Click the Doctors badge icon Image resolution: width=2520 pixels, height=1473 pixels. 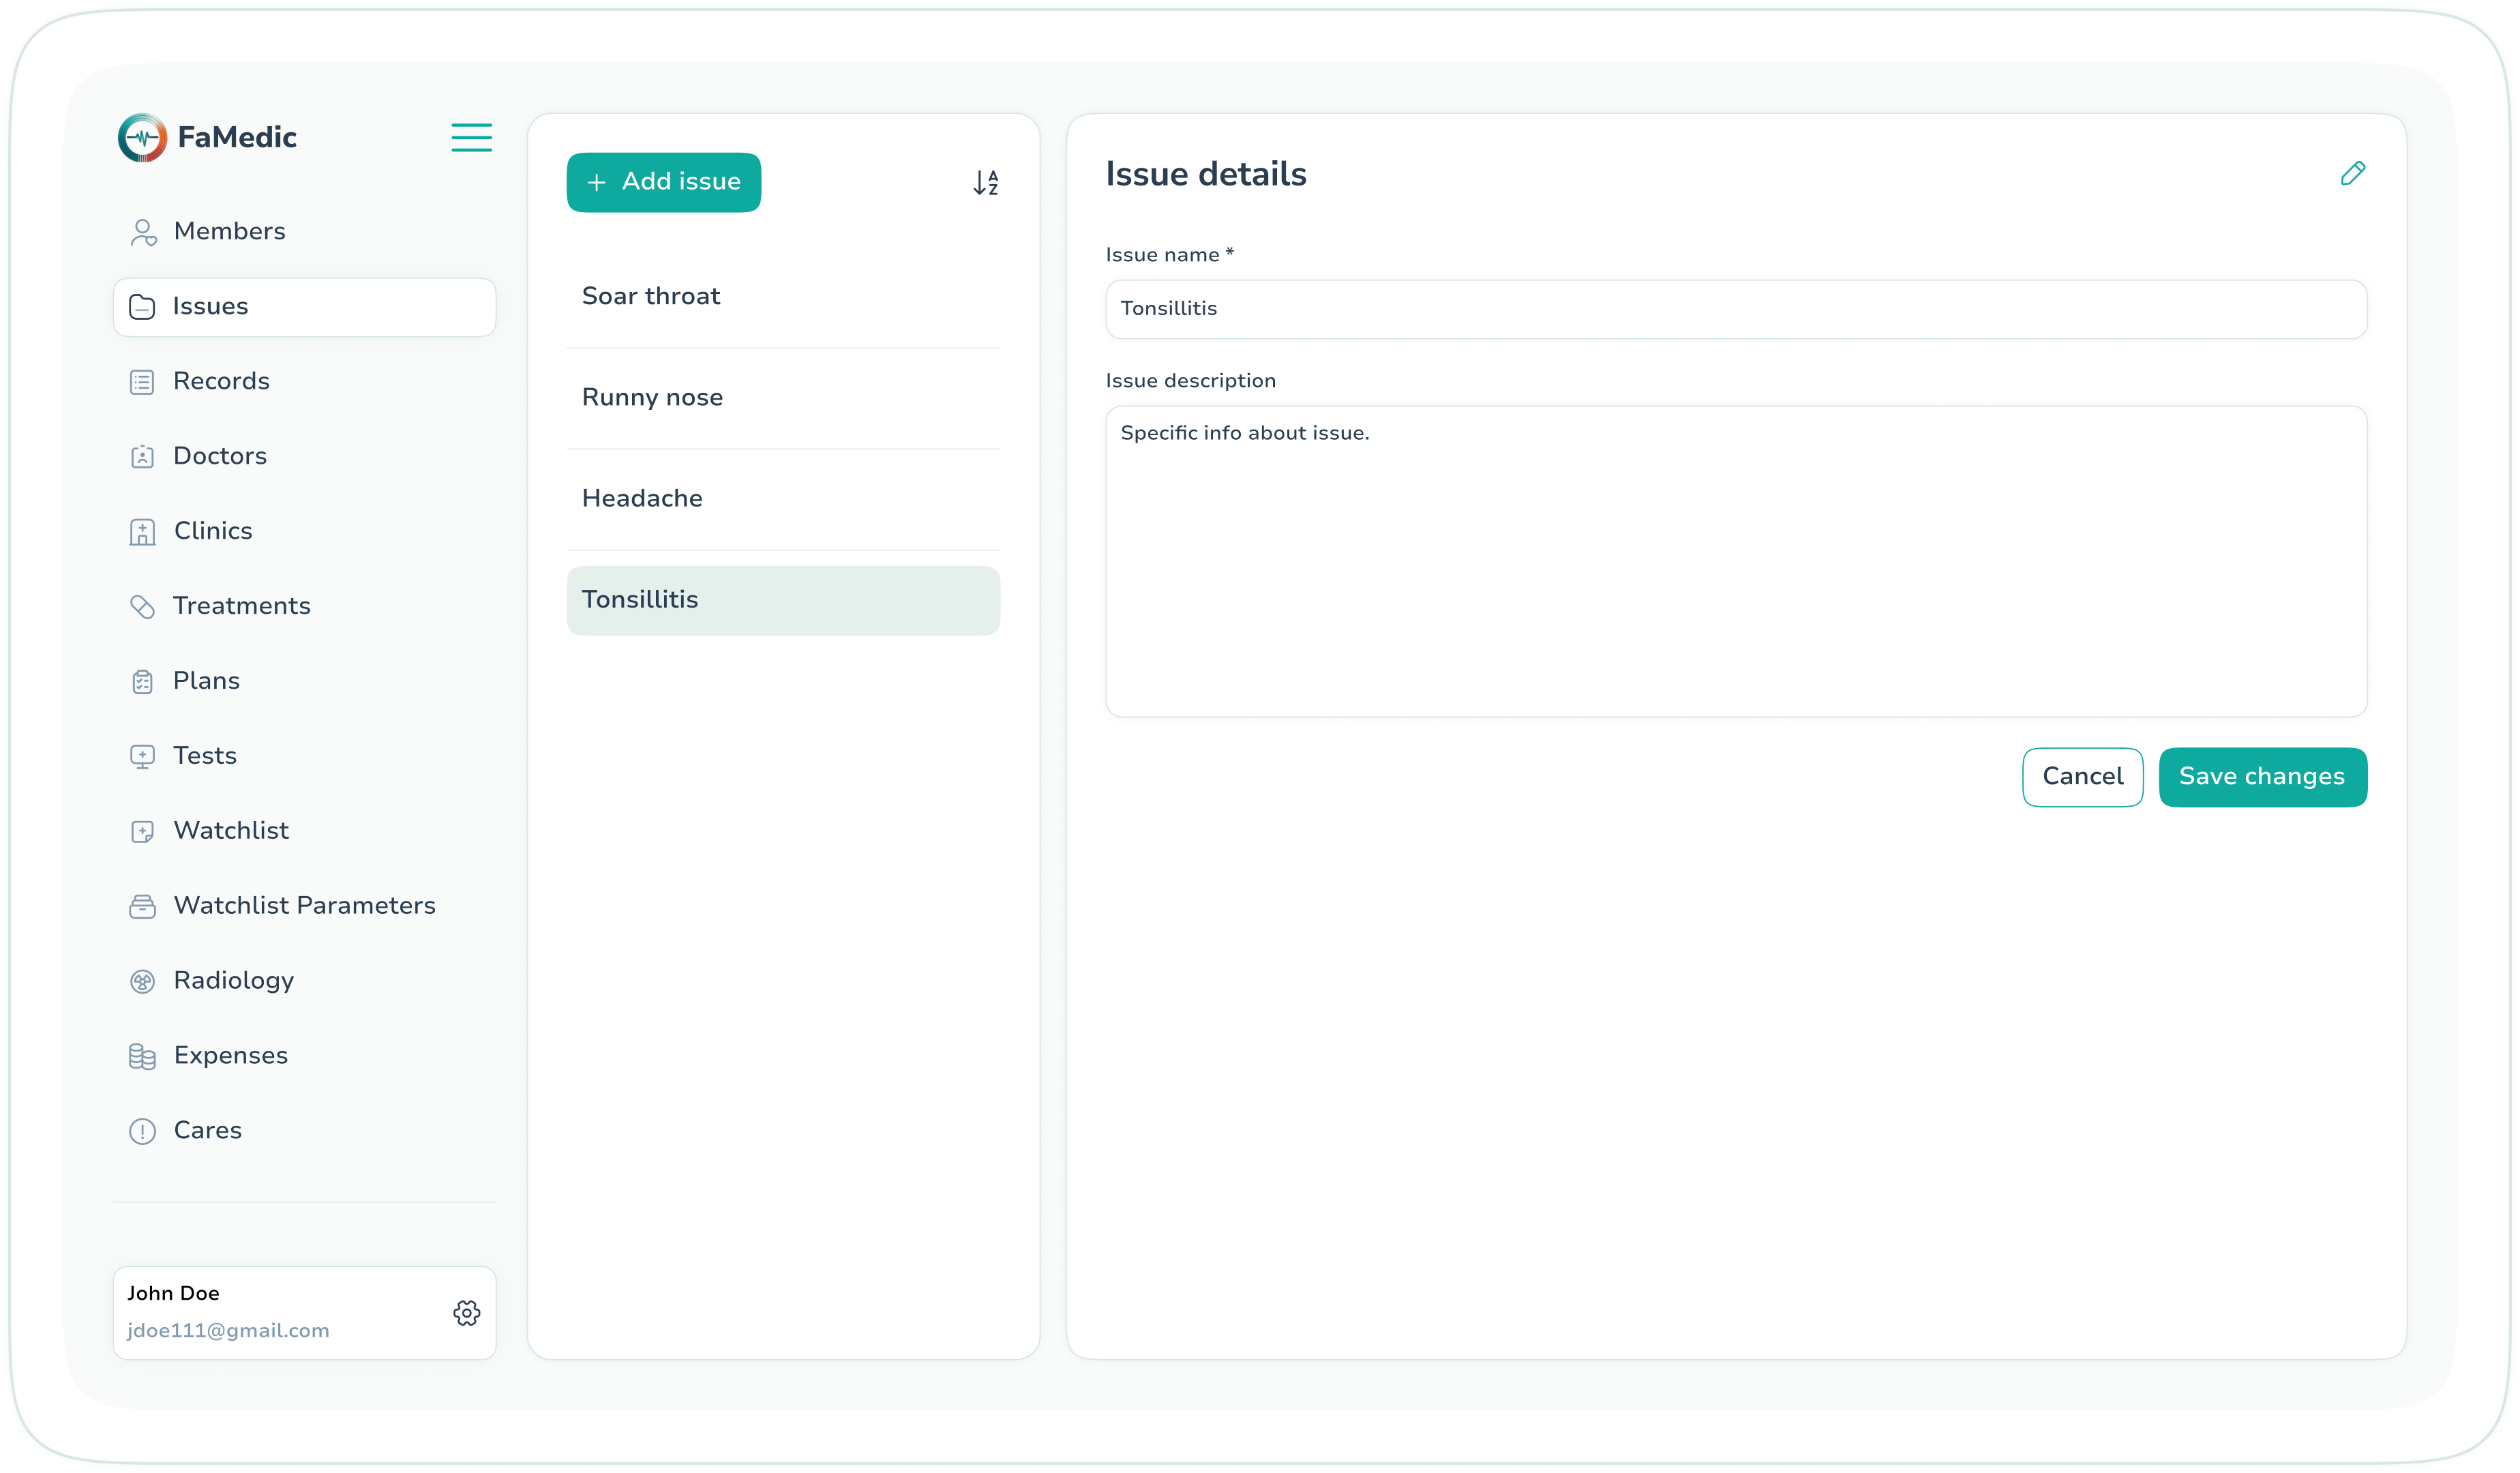142,457
